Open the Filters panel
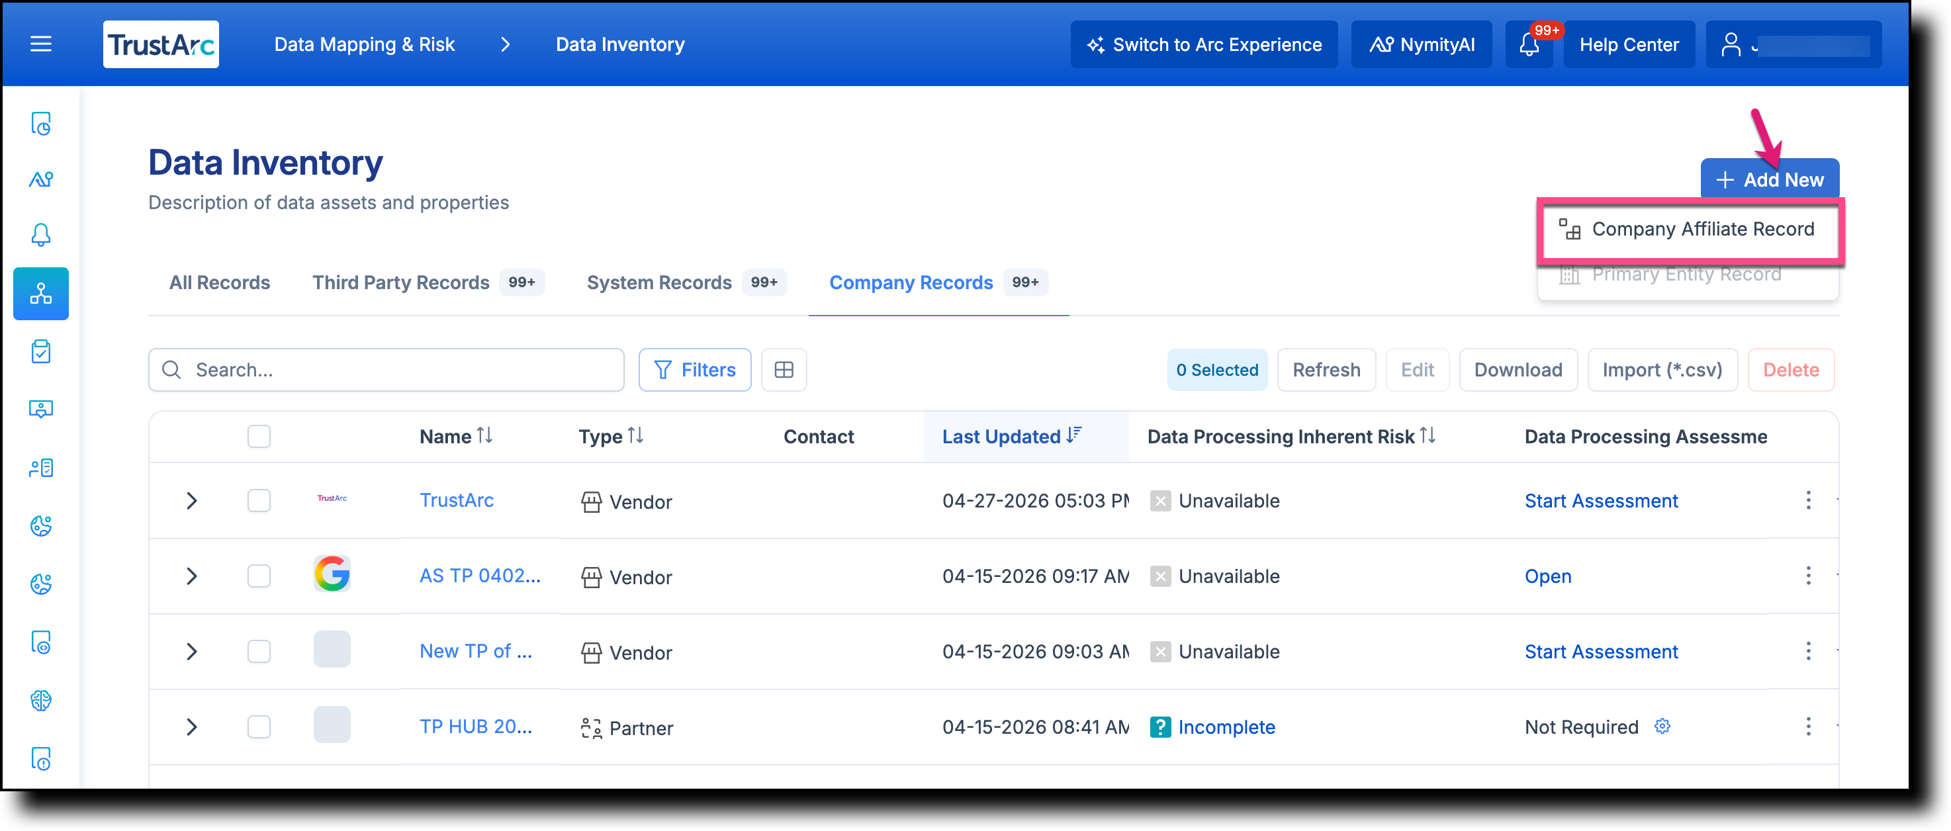The height and width of the screenshot is (831, 1951). (x=694, y=369)
